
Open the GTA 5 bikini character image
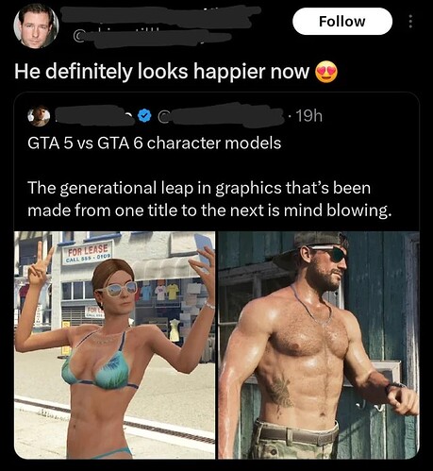click(115, 345)
